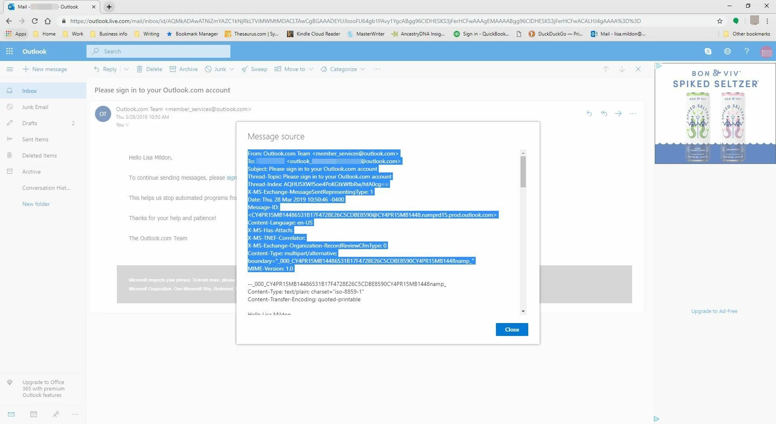Open Outlook settings gear
776x424 pixels.
tap(727, 51)
